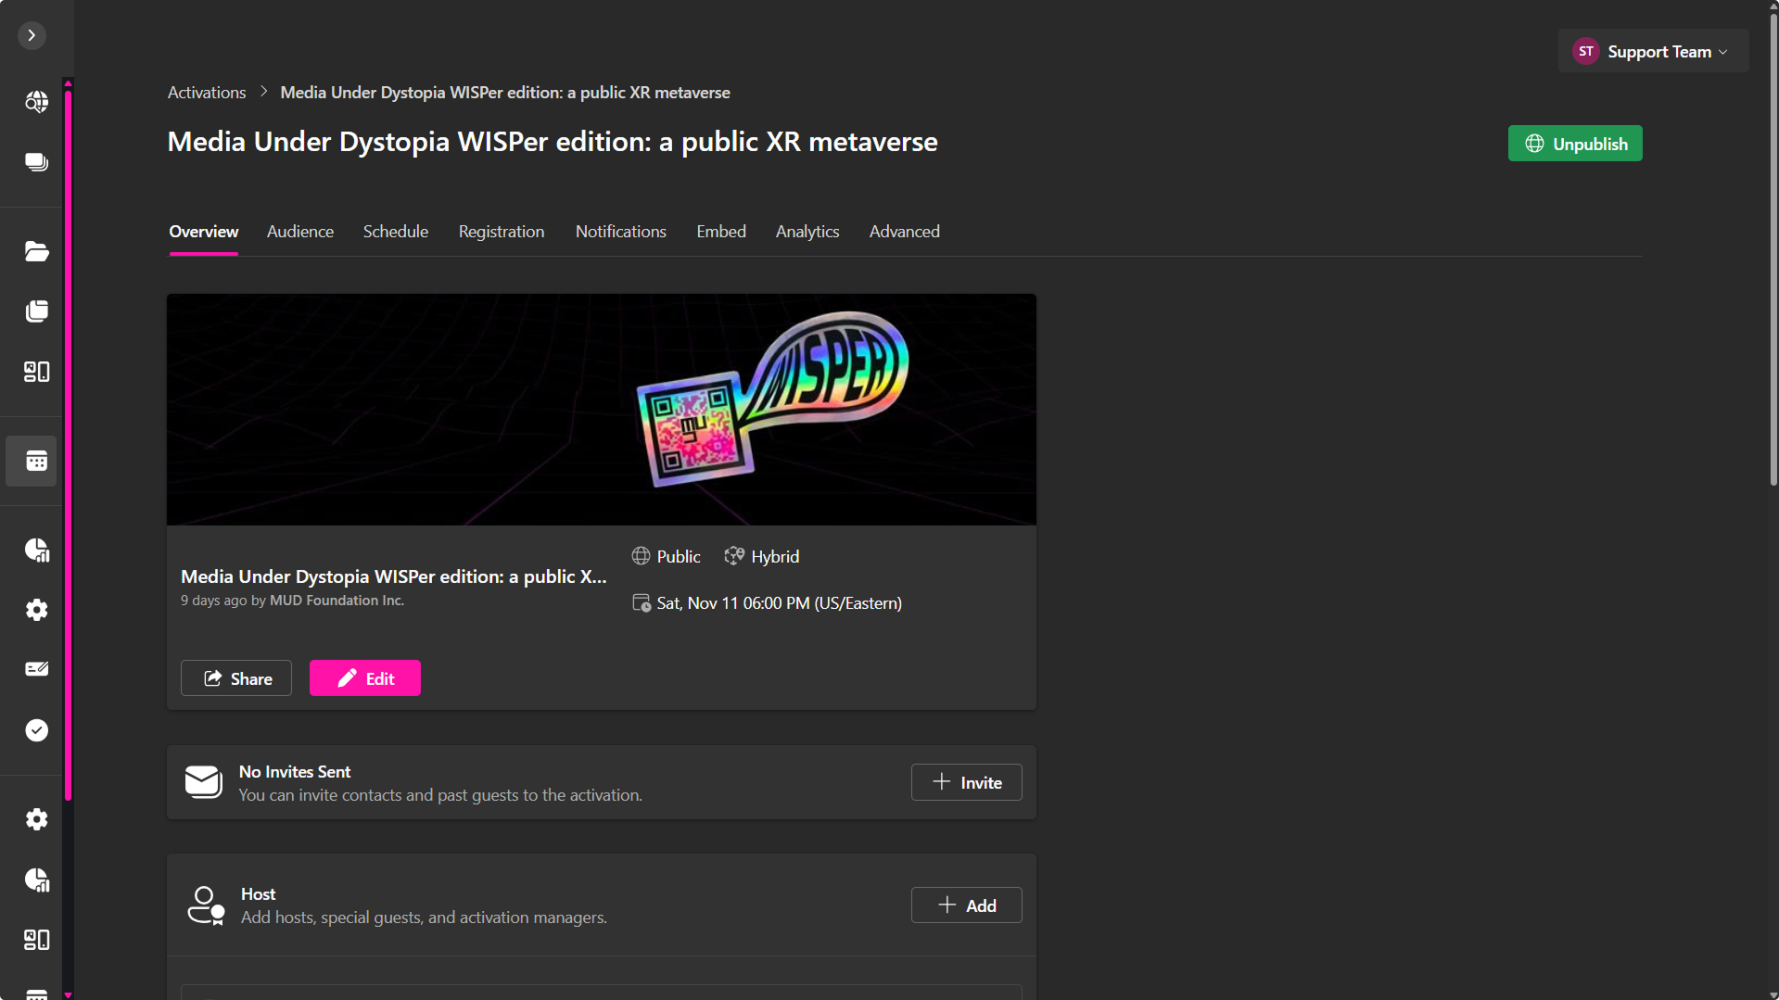Open the Support Team account dropdown
Screen dimensions: 1779x1000
tap(1653, 52)
